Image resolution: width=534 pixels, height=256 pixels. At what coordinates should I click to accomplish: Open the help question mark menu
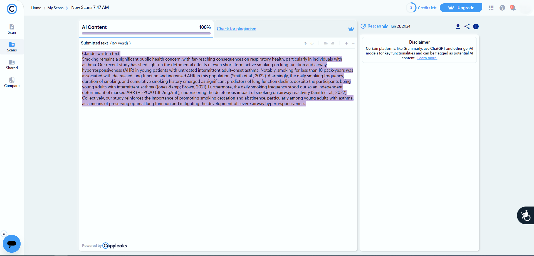(x=502, y=8)
